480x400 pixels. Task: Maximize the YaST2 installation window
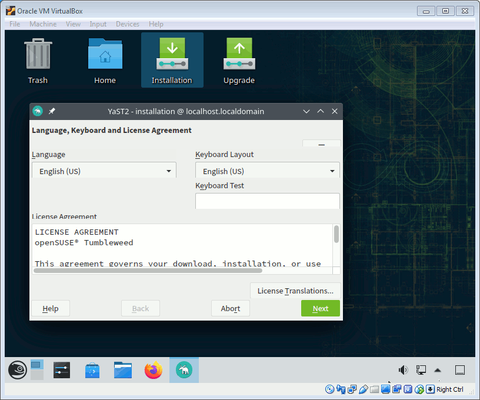click(321, 111)
